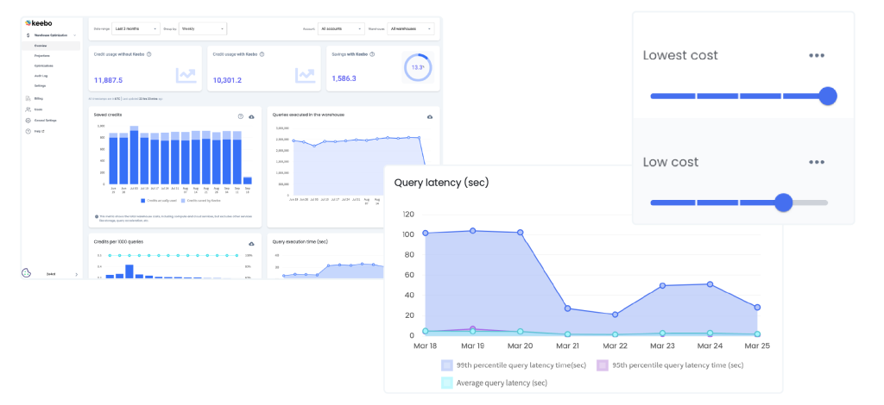This screenshot has width=884, height=405.
Task: Open the Date range dropdown
Action: click(136, 28)
